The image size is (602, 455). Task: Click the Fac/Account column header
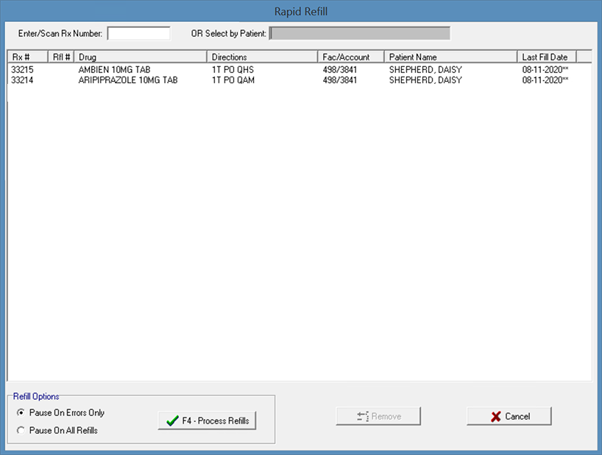tap(350, 57)
